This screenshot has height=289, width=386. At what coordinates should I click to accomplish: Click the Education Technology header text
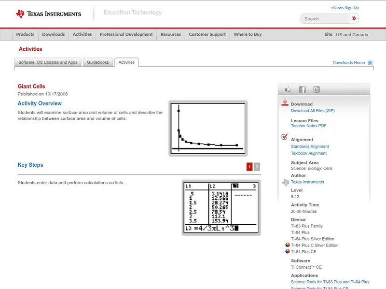pos(133,13)
